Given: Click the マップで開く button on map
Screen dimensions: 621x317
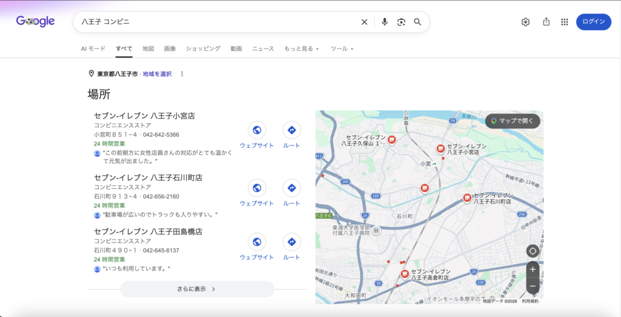Looking at the screenshot, I should click(x=512, y=121).
